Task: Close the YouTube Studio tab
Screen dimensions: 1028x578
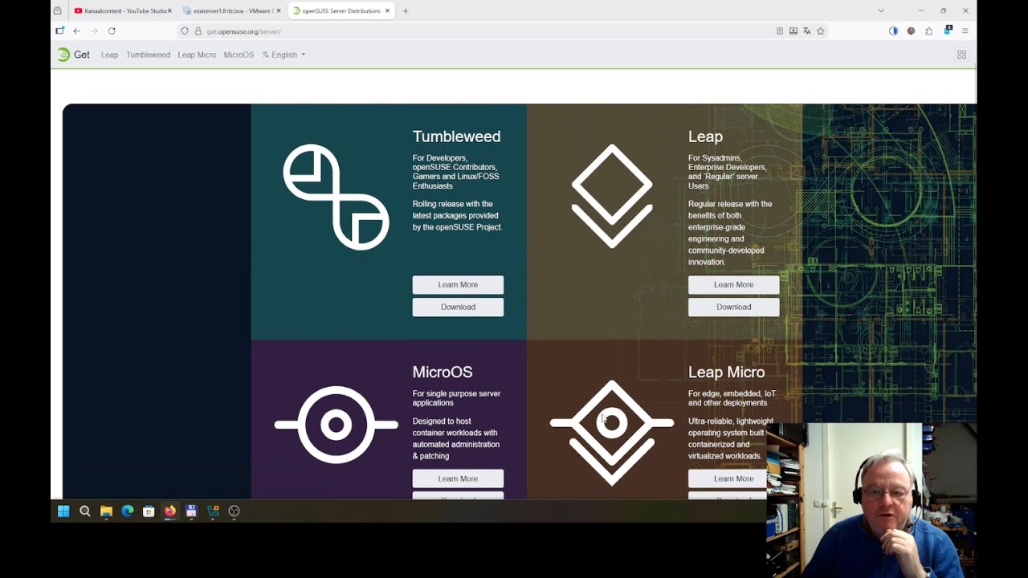Action: point(169,11)
